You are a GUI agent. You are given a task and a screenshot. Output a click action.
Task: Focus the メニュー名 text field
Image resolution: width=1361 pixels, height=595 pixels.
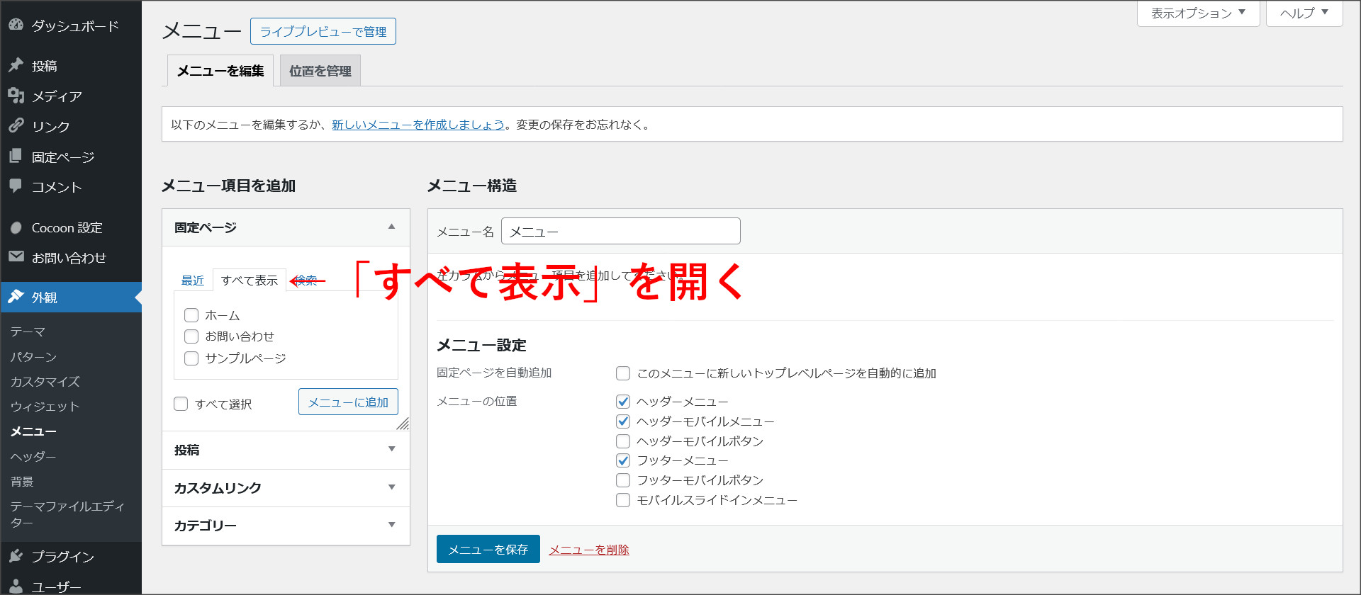coord(621,231)
